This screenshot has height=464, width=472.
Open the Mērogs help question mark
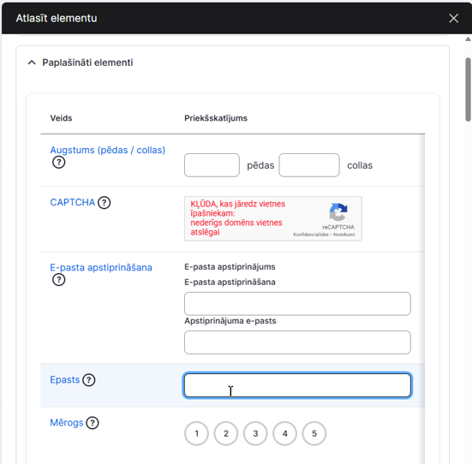[93, 423]
